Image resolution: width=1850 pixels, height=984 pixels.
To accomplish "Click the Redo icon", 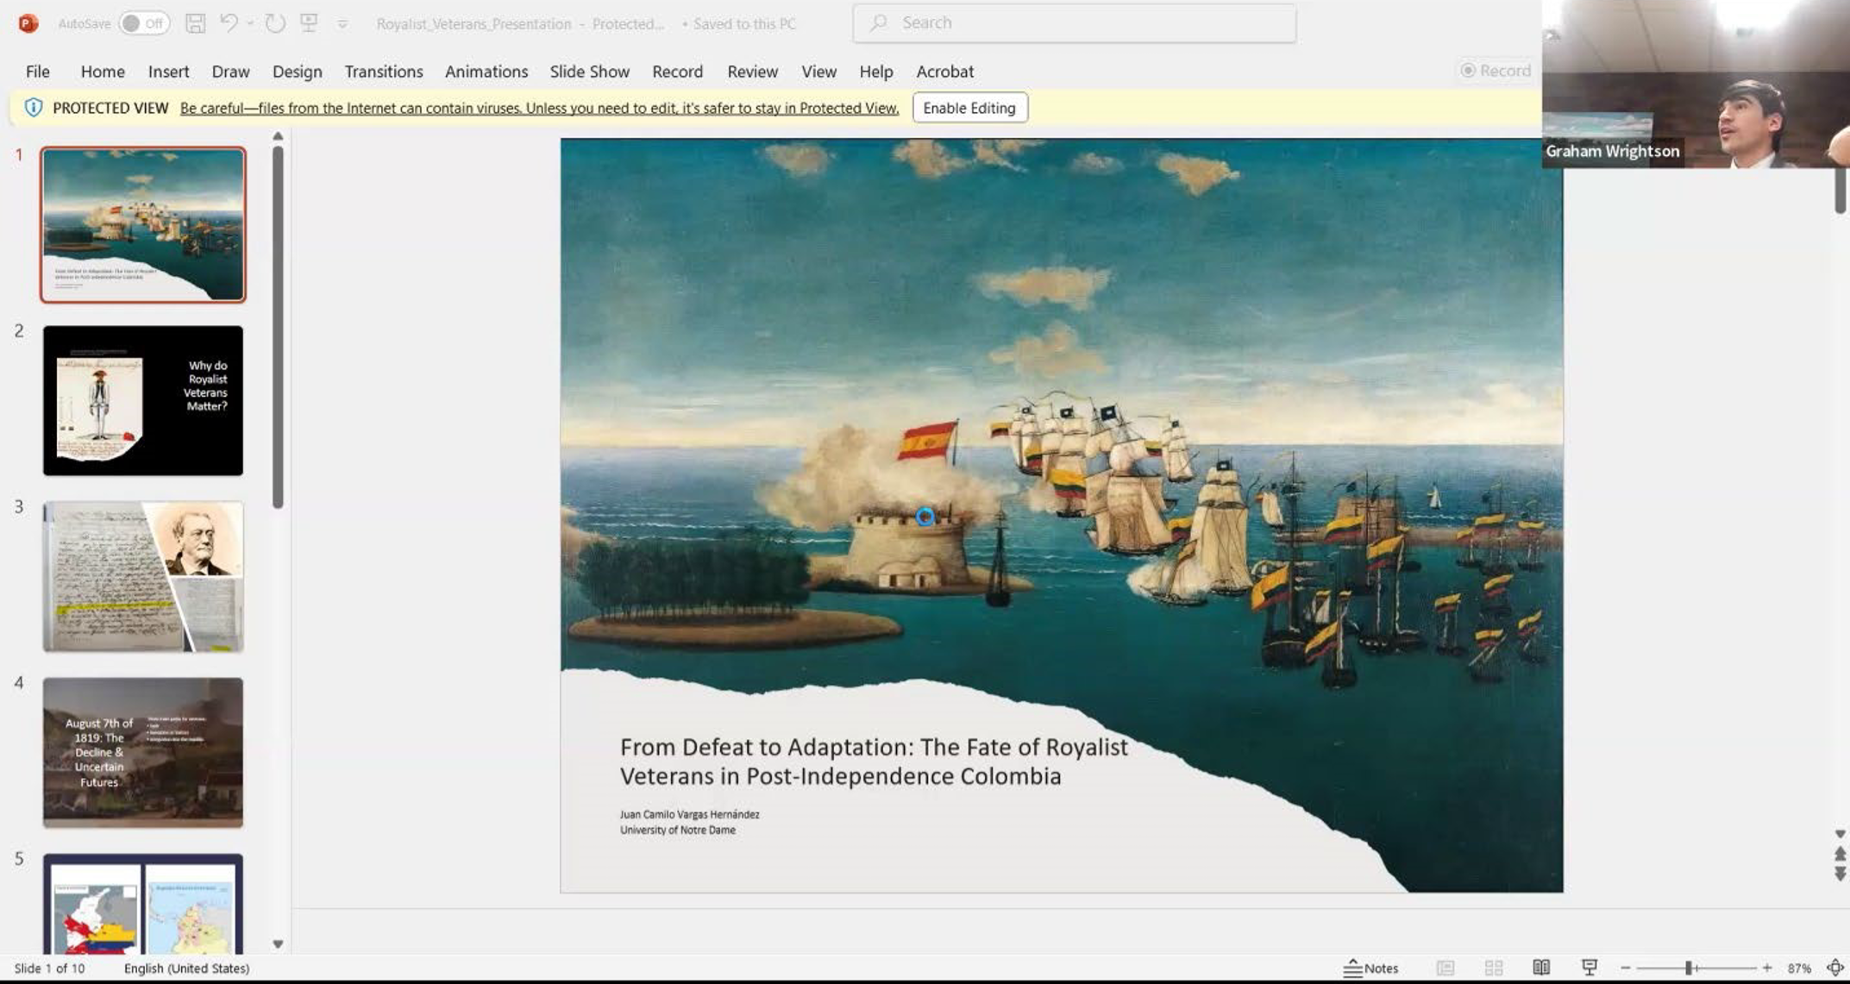I will [x=275, y=23].
